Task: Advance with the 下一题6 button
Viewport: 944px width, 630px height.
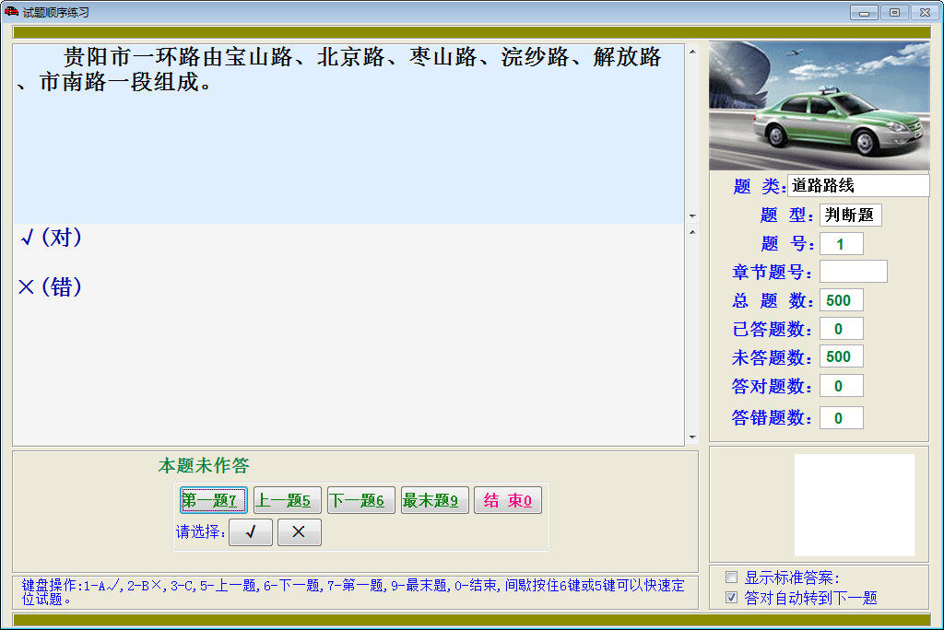Action: click(x=360, y=500)
